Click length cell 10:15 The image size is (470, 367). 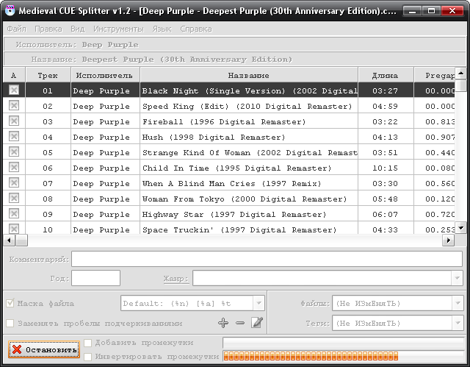click(386, 168)
